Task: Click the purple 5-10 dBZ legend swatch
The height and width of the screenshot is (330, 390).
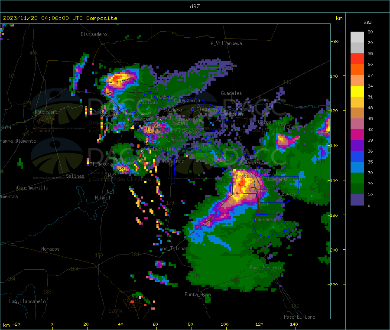Action: pyautogui.click(x=357, y=200)
